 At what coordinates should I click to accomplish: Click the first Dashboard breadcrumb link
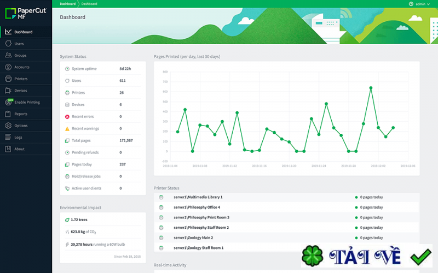coord(68,4)
